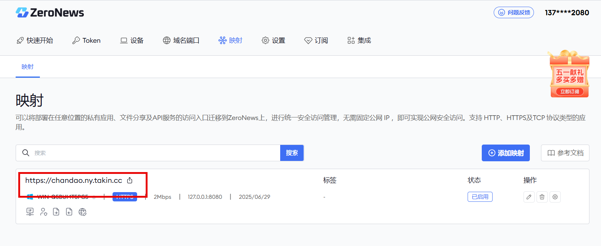Click the 五一献礼 promotion banner

(569, 74)
